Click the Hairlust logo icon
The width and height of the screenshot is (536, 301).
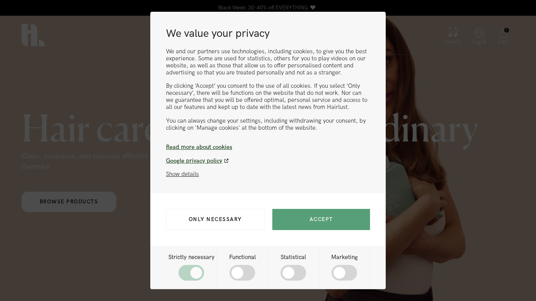(33, 35)
